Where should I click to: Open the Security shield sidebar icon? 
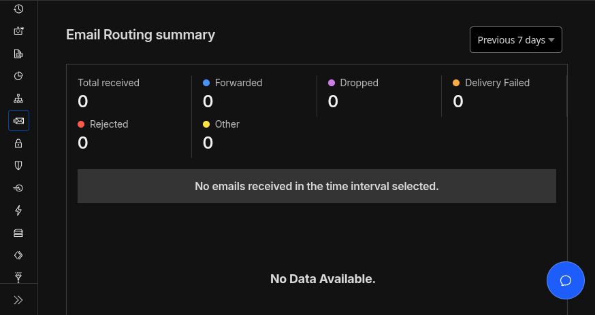point(18,166)
